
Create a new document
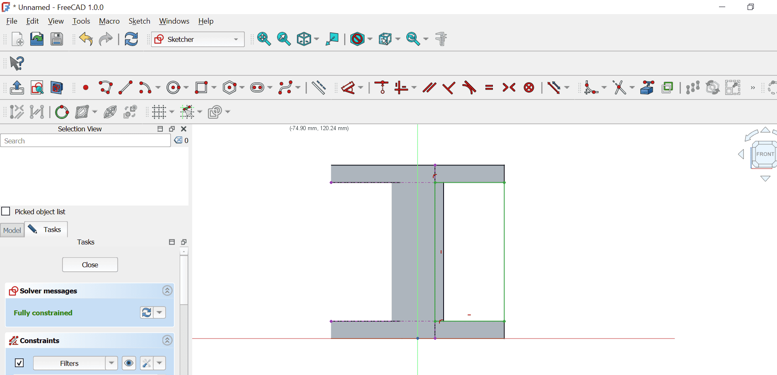17,39
